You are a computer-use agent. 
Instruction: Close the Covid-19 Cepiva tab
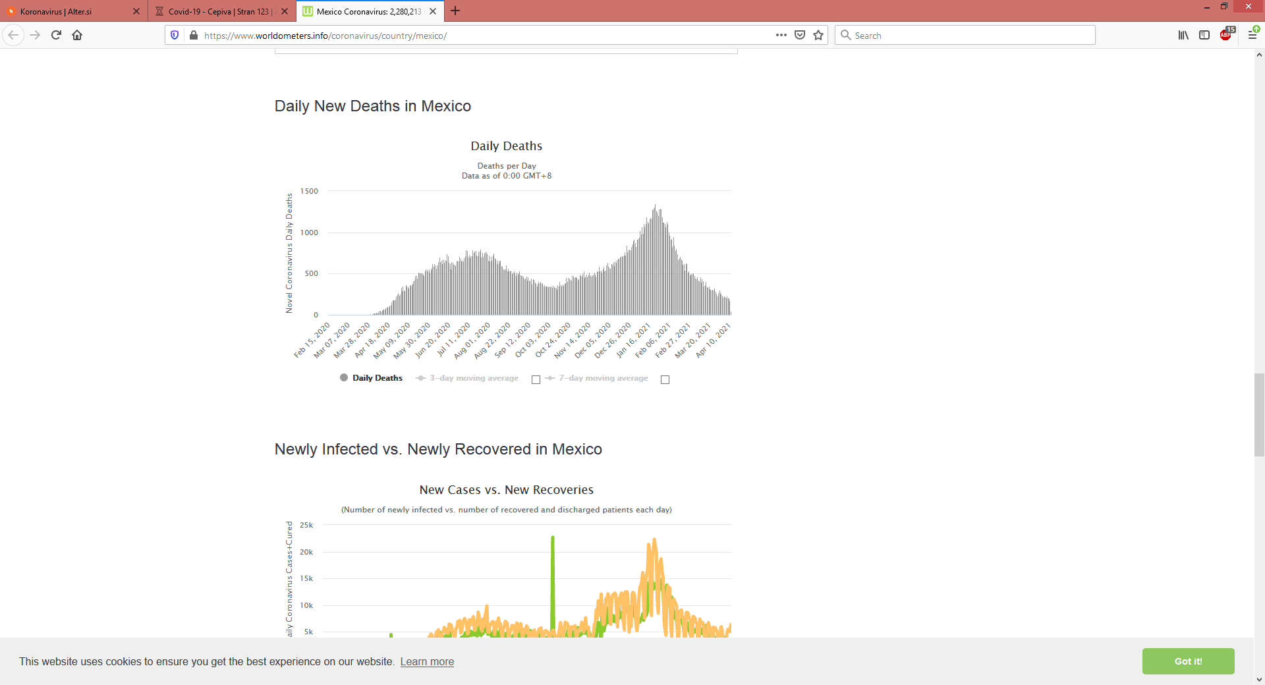[285, 11]
